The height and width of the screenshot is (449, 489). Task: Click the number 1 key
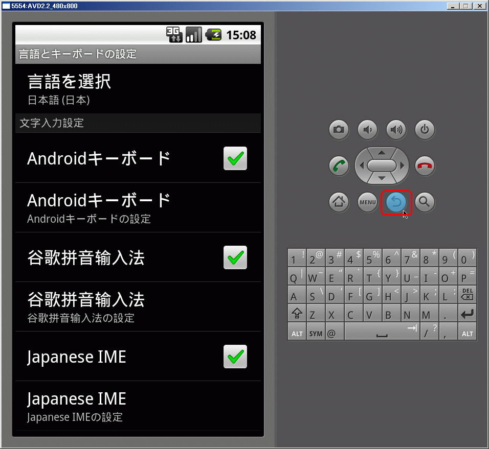(x=297, y=257)
